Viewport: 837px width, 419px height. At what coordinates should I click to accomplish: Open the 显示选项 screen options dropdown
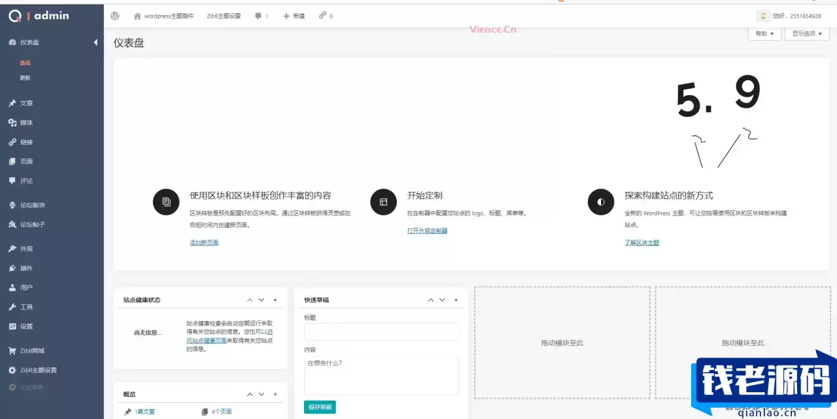click(x=807, y=33)
